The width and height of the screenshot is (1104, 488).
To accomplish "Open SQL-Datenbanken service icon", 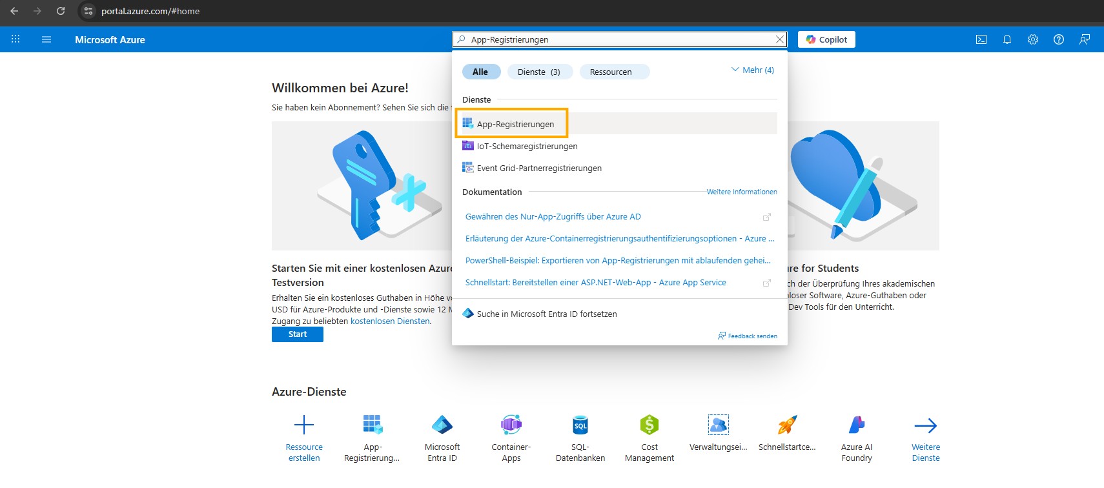I will (580, 425).
